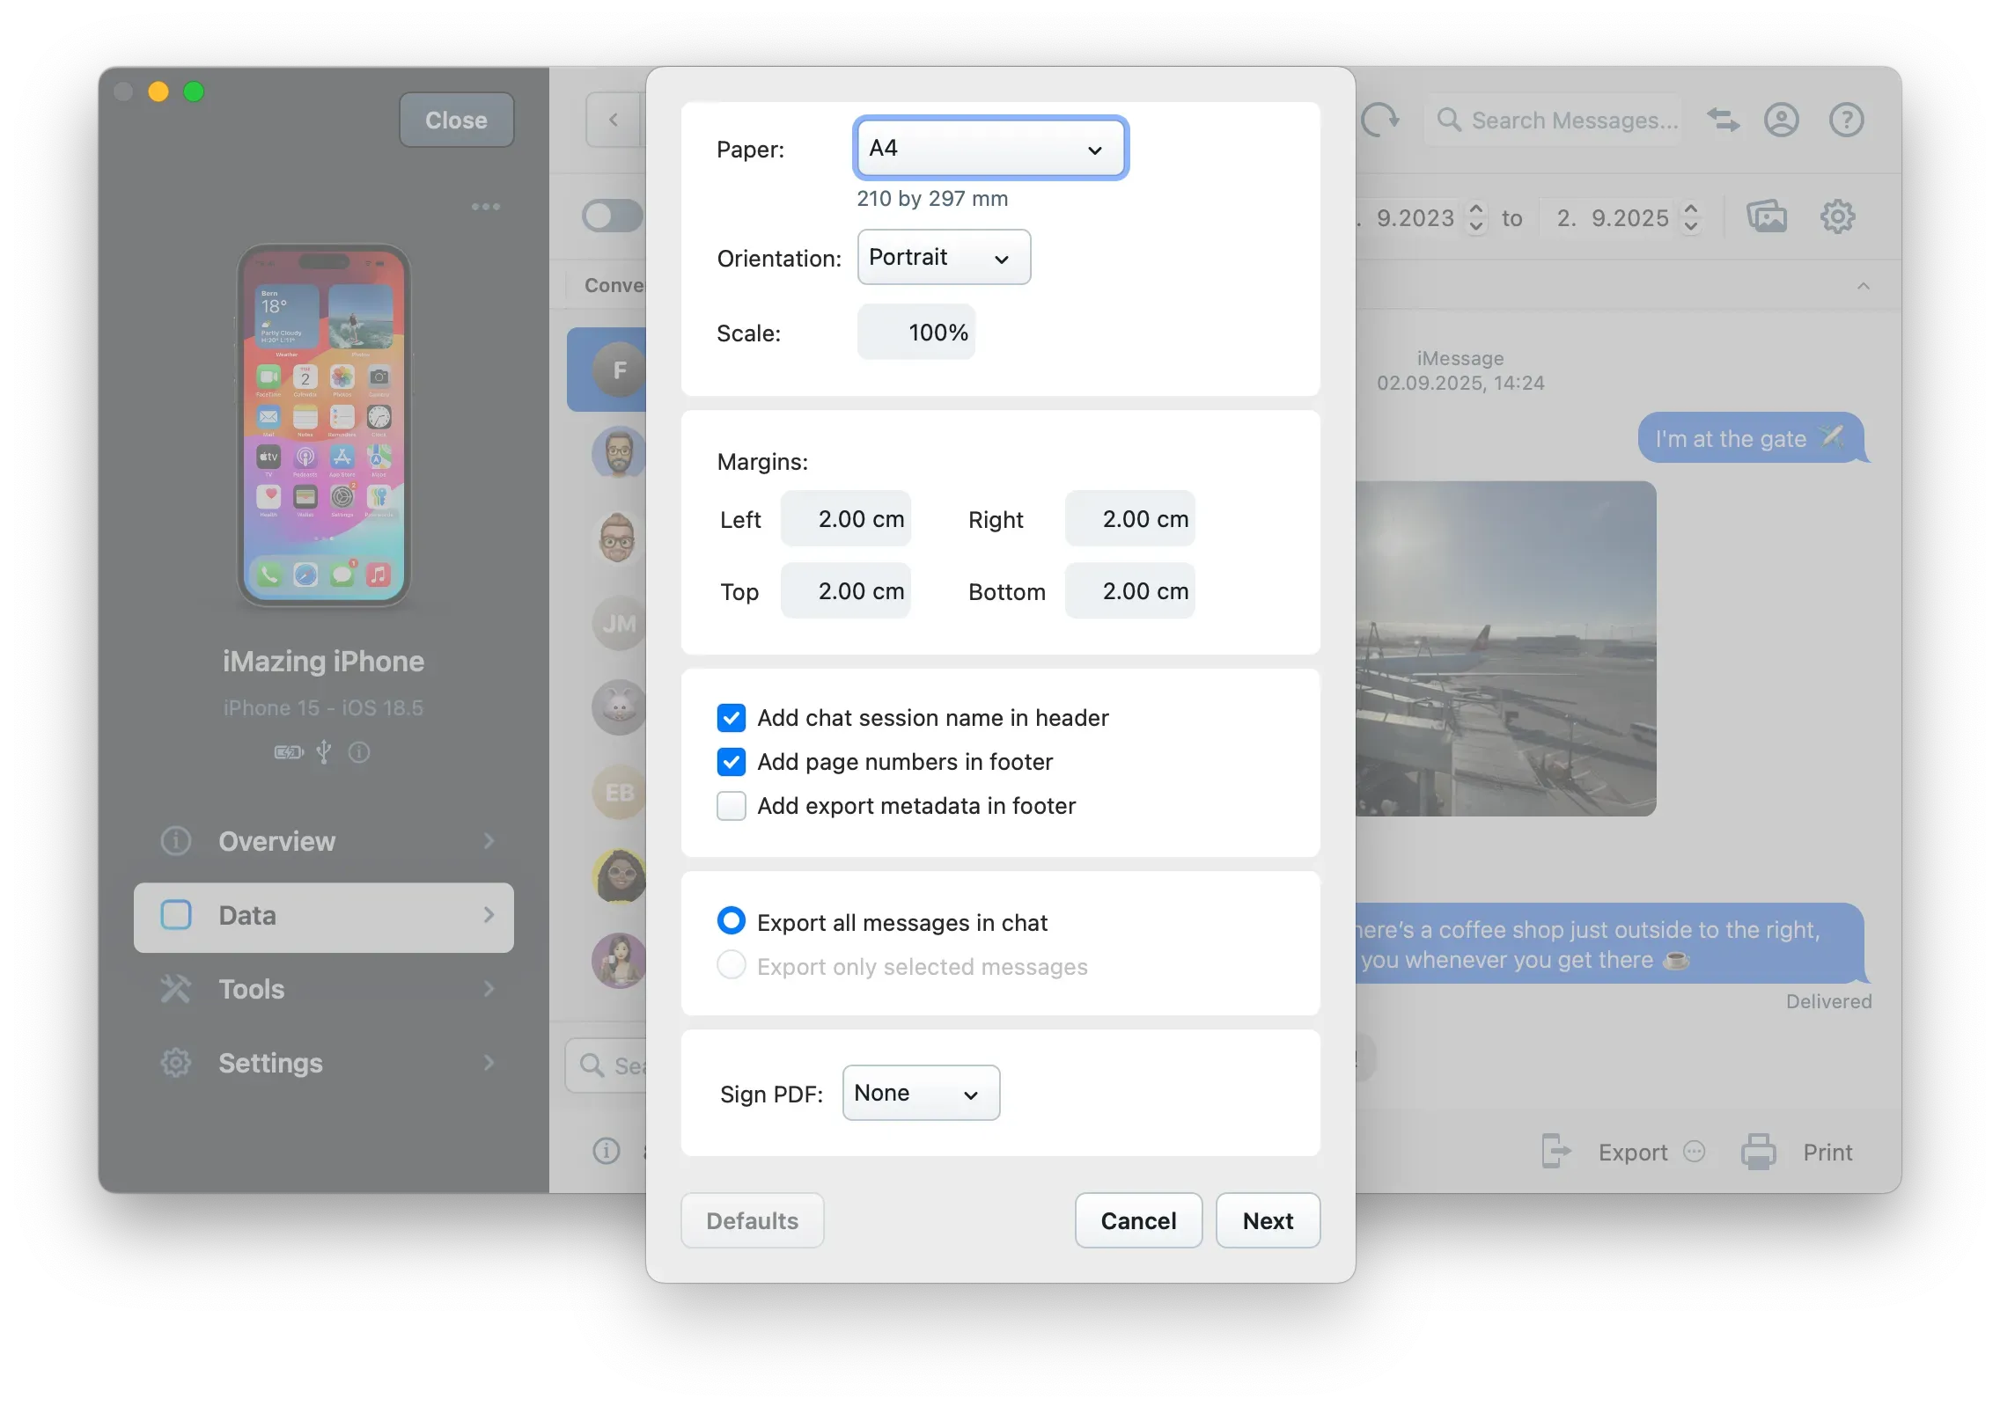Click the Defaults button
Viewport: 2000px width, 1413px height.
pos(751,1220)
